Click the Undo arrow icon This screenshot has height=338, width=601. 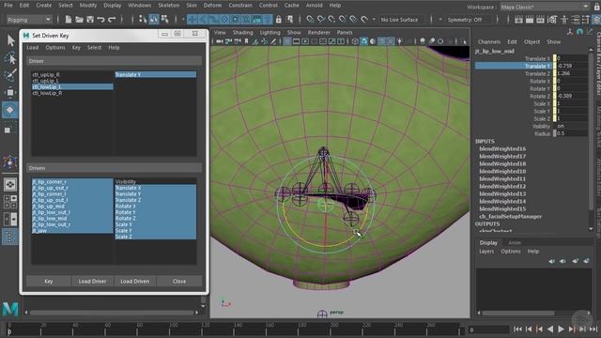pyautogui.click(x=100, y=20)
